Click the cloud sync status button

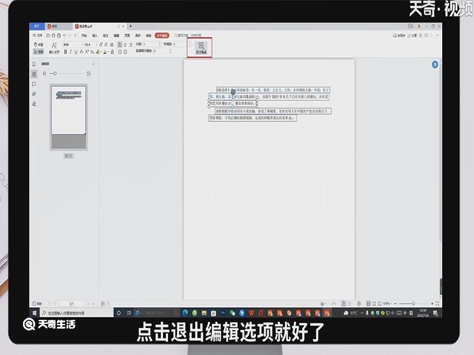click(x=399, y=36)
